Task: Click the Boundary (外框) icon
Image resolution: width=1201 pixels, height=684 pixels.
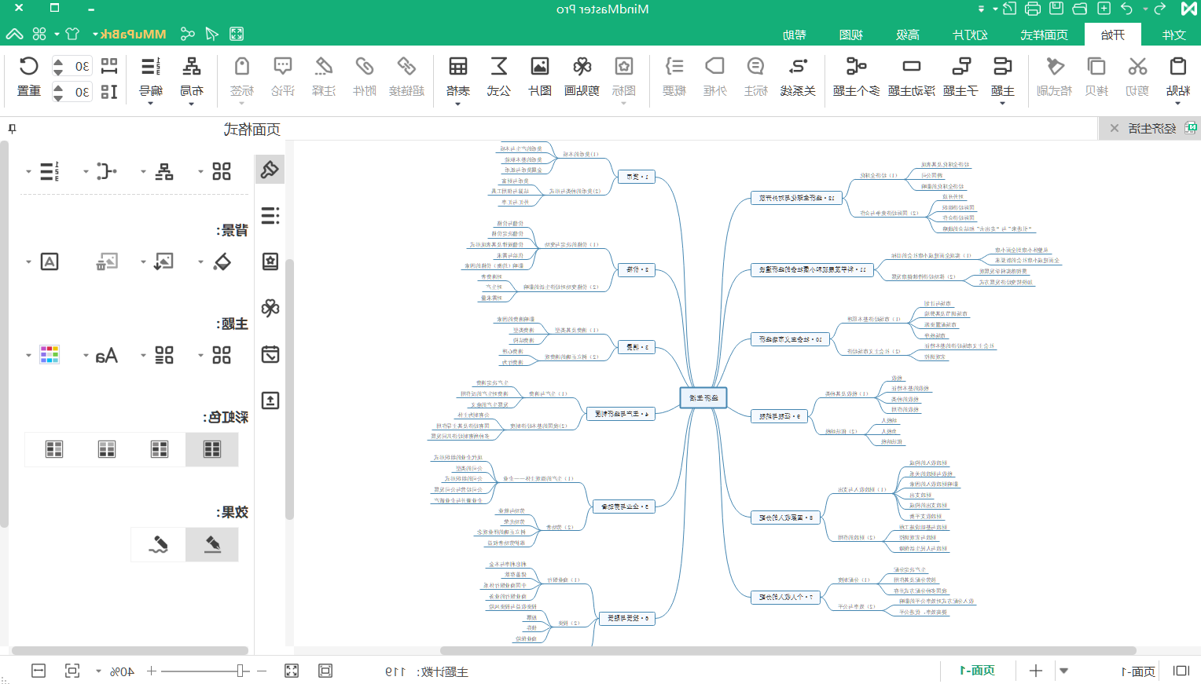Action: click(714, 67)
